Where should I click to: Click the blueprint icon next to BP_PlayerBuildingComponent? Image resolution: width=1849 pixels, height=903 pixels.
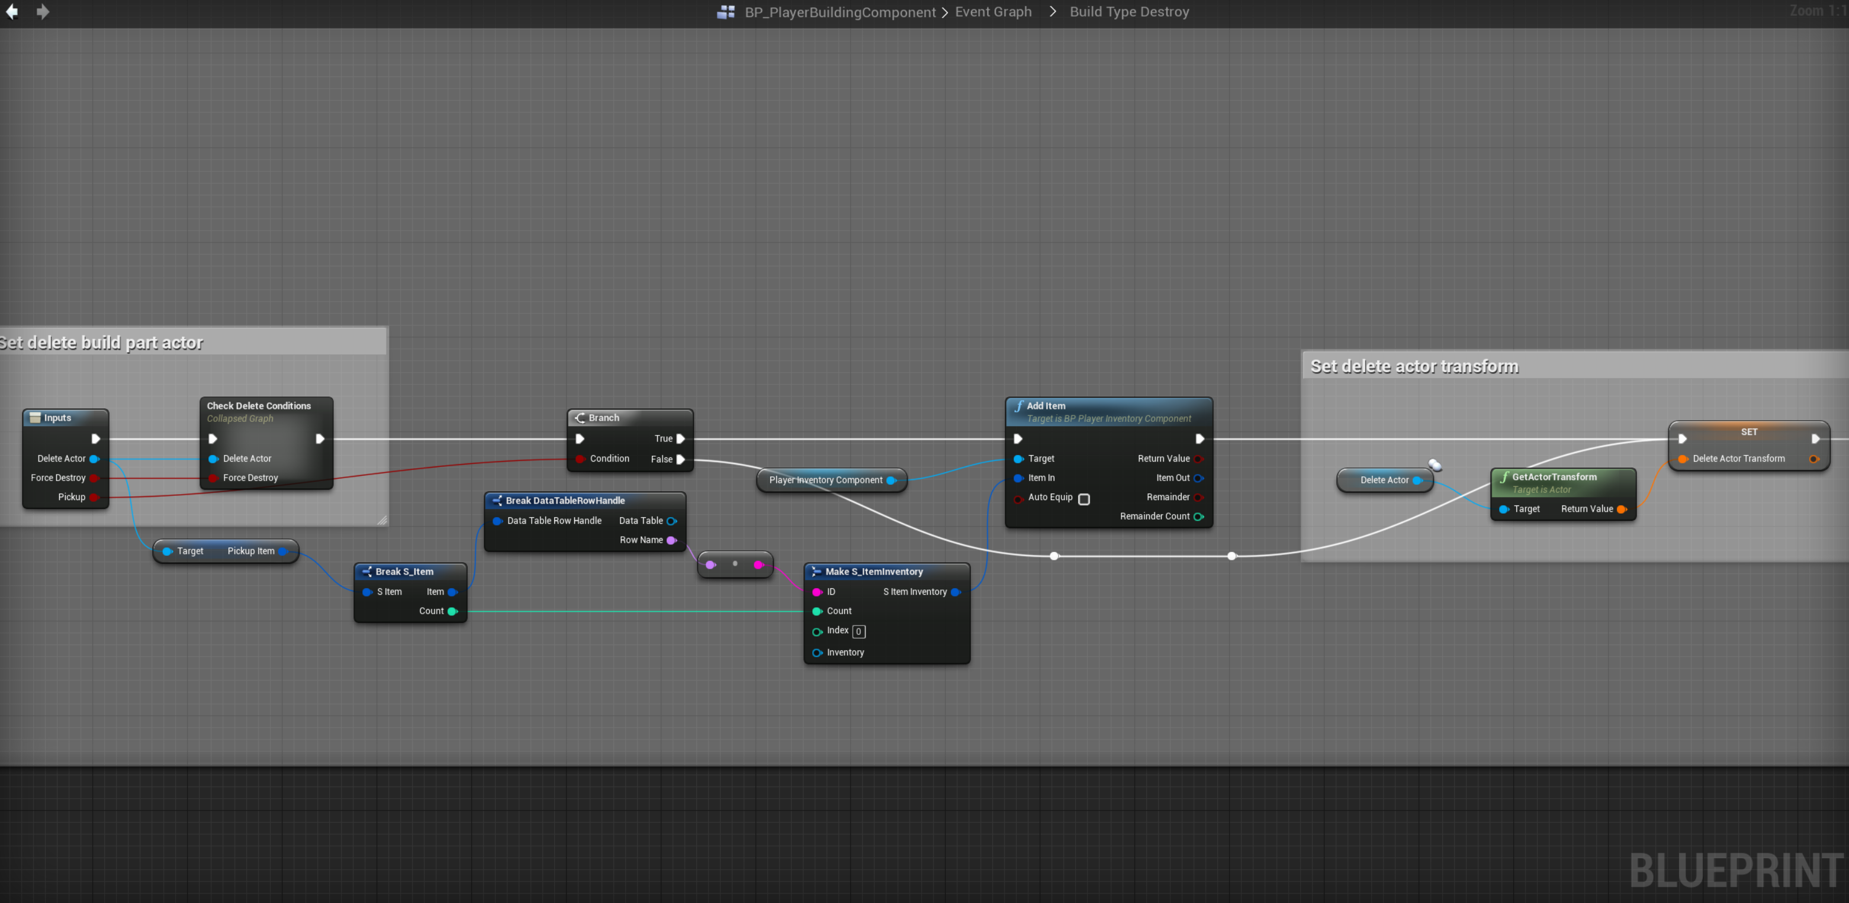pos(726,11)
